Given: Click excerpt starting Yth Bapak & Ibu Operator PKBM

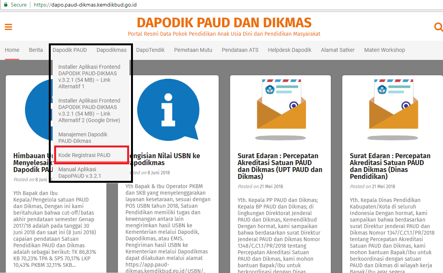Looking at the screenshot, I should (168, 228).
